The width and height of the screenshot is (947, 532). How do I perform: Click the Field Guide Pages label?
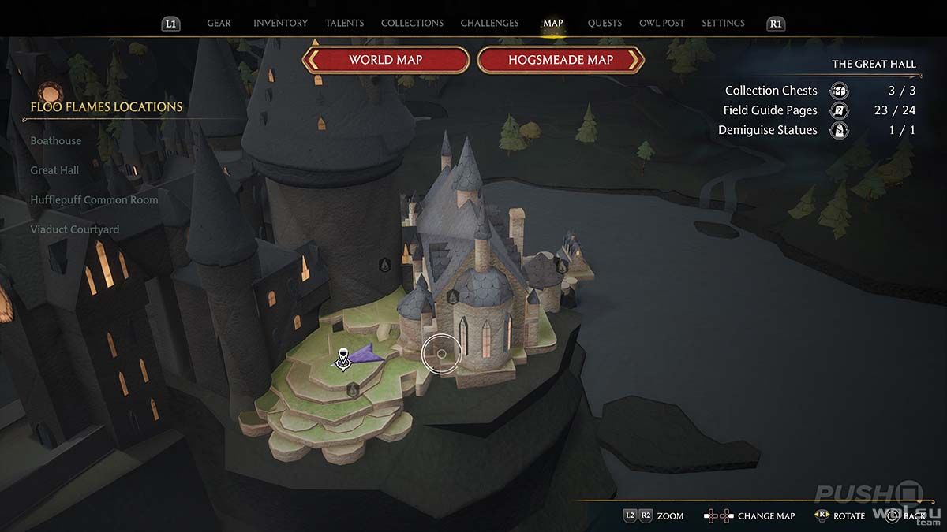tap(770, 110)
